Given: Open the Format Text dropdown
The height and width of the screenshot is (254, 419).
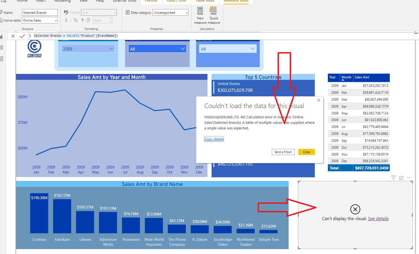Looking at the screenshot, I should [x=99, y=13].
